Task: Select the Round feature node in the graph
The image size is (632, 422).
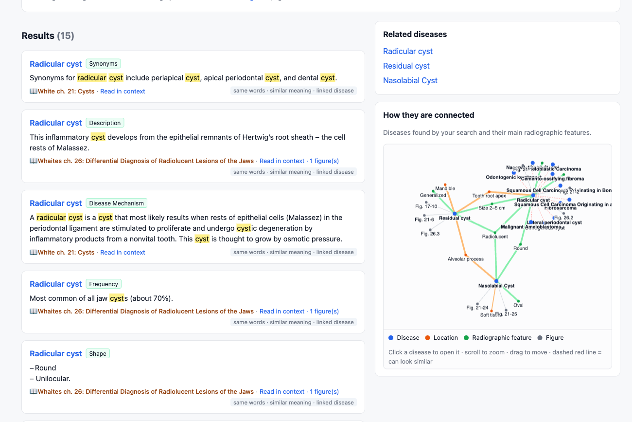Action: coord(520,244)
